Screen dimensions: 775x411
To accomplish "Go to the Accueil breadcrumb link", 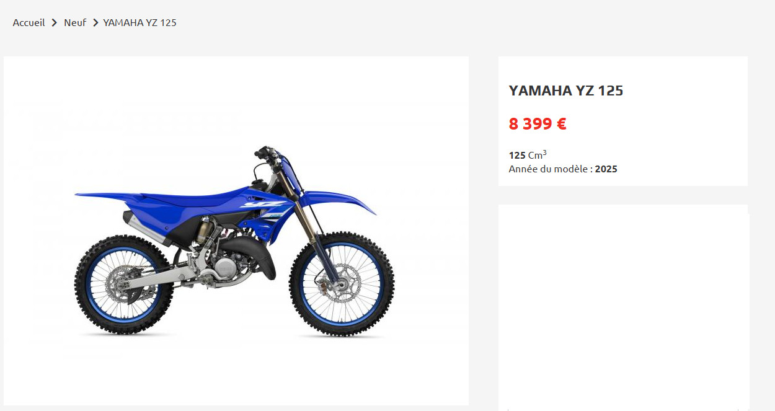I will click(29, 23).
